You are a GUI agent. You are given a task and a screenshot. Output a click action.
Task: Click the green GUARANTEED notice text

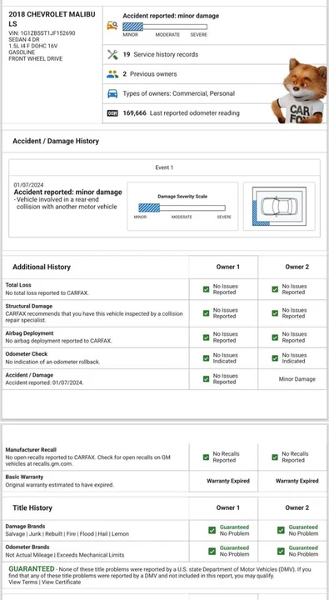point(32,569)
